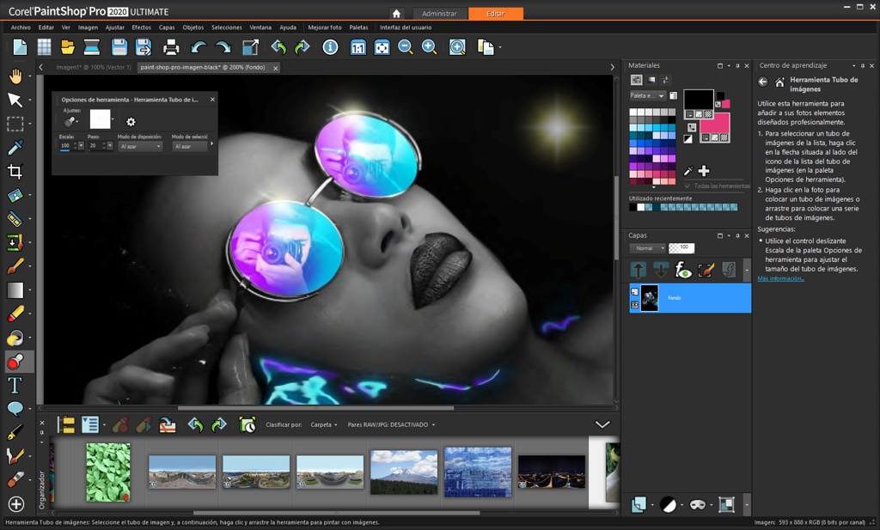Toggle the 'Todas las herramientas' checkbox
Viewport: 880px width, 530px height.
[x=687, y=186]
